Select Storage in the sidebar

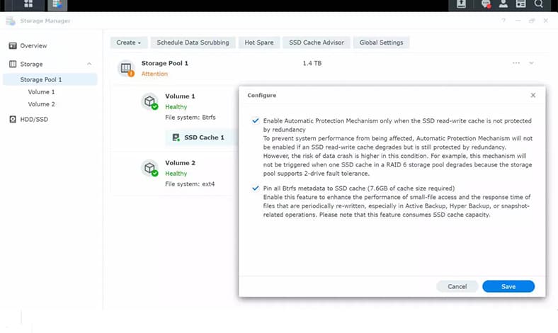point(31,64)
